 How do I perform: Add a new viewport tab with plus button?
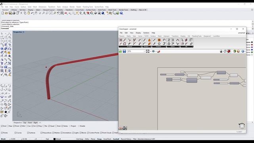coord(40,123)
